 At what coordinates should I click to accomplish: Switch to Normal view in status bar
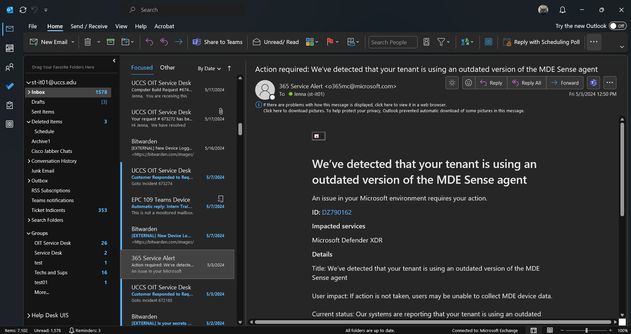tap(534, 330)
